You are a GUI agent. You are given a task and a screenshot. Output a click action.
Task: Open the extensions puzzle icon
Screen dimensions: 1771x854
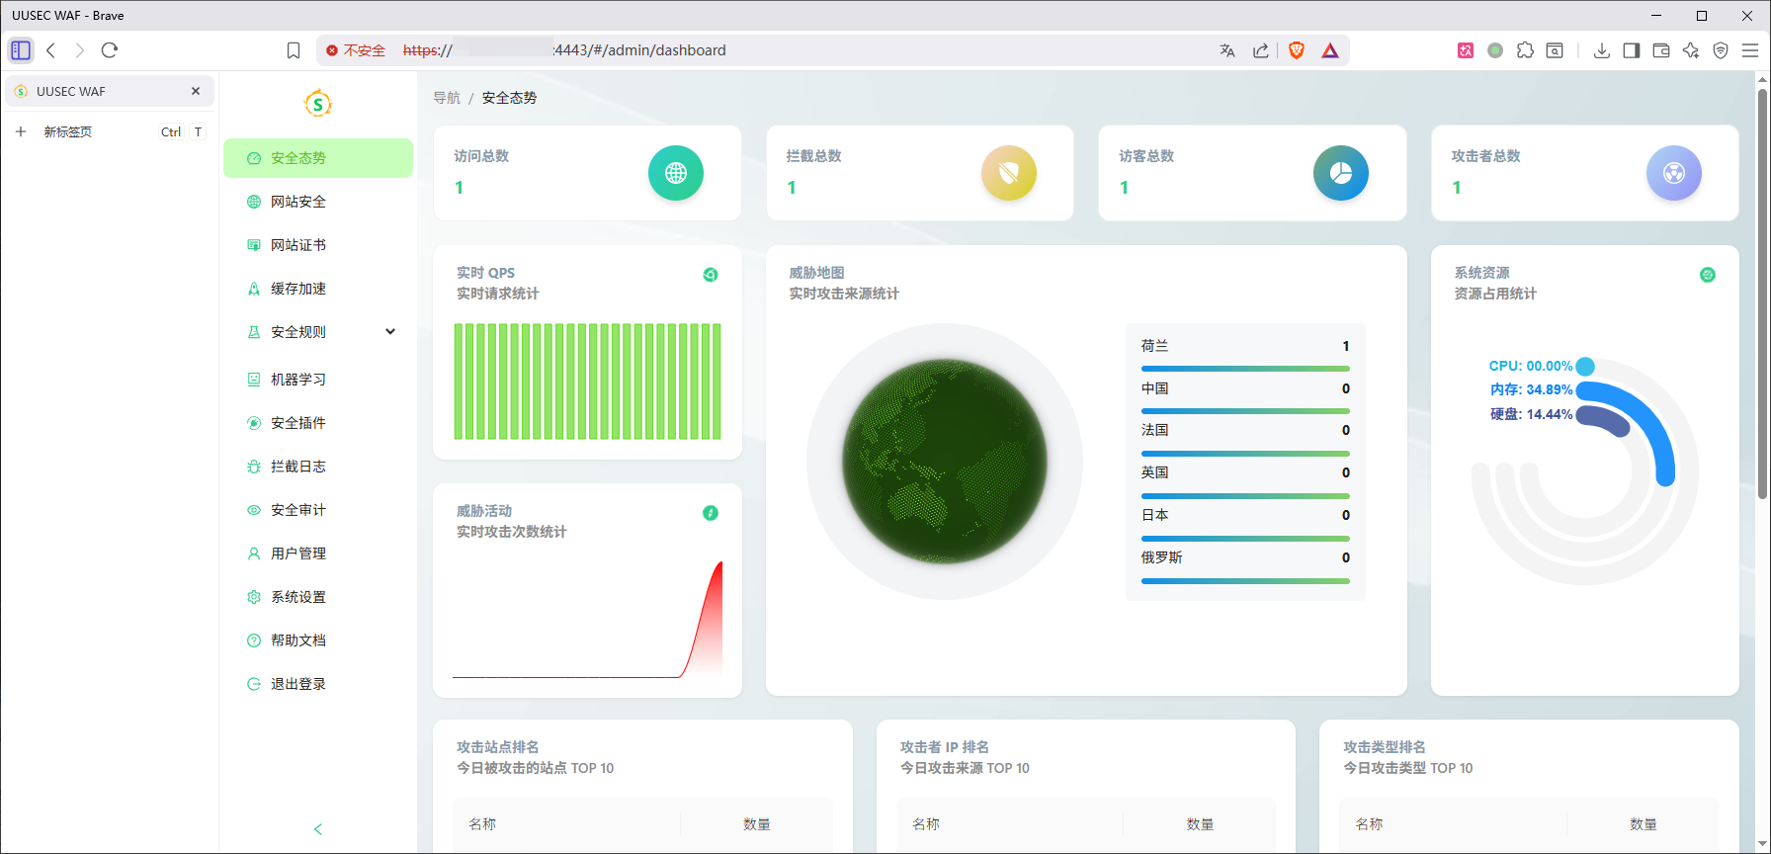(1525, 50)
